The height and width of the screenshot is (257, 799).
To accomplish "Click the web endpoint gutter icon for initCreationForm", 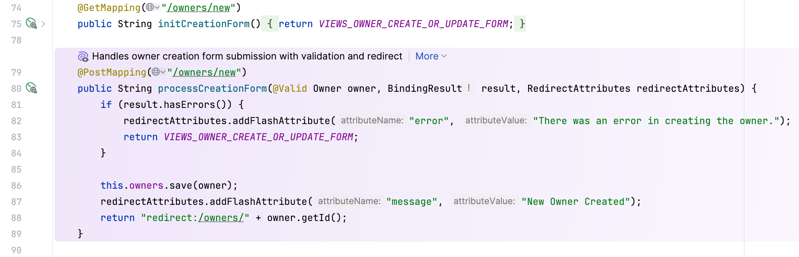I will click(x=31, y=24).
